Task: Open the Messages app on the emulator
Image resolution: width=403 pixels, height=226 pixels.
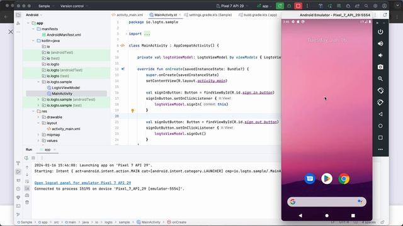Action: 310,178
